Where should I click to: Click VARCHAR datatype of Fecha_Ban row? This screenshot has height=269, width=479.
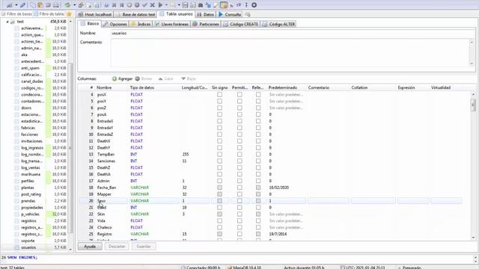[x=140, y=188]
